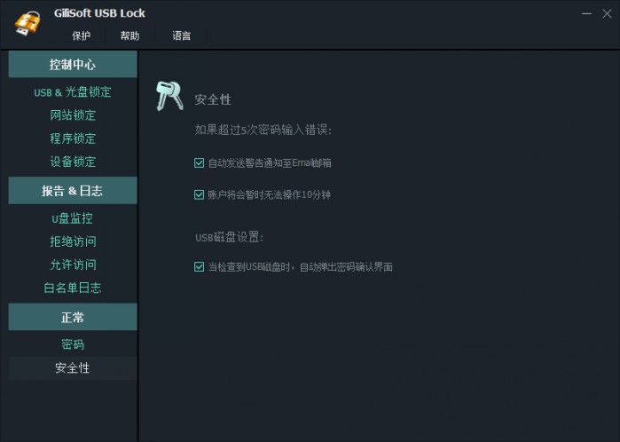Open the 帮助 menu
620x442 pixels.
click(129, 36)
